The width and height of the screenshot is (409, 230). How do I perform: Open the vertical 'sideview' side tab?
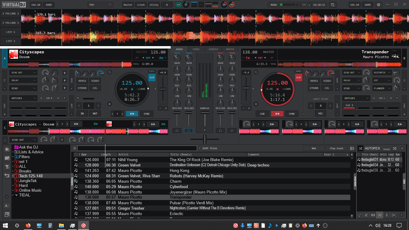(x=355, y=181)
